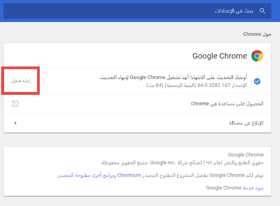
Task: Open Google Chrome terms of service link
Action: 253,188
